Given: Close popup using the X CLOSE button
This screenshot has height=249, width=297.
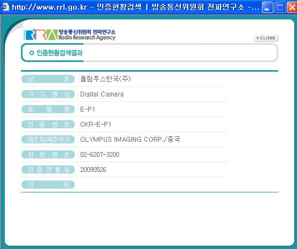Looking at the screenshot, I should (x=266, y=38).
